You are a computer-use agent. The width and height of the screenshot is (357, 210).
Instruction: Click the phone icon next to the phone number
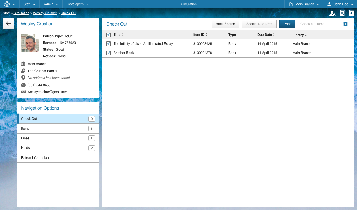pyautogui.click(x=23, y=85)
